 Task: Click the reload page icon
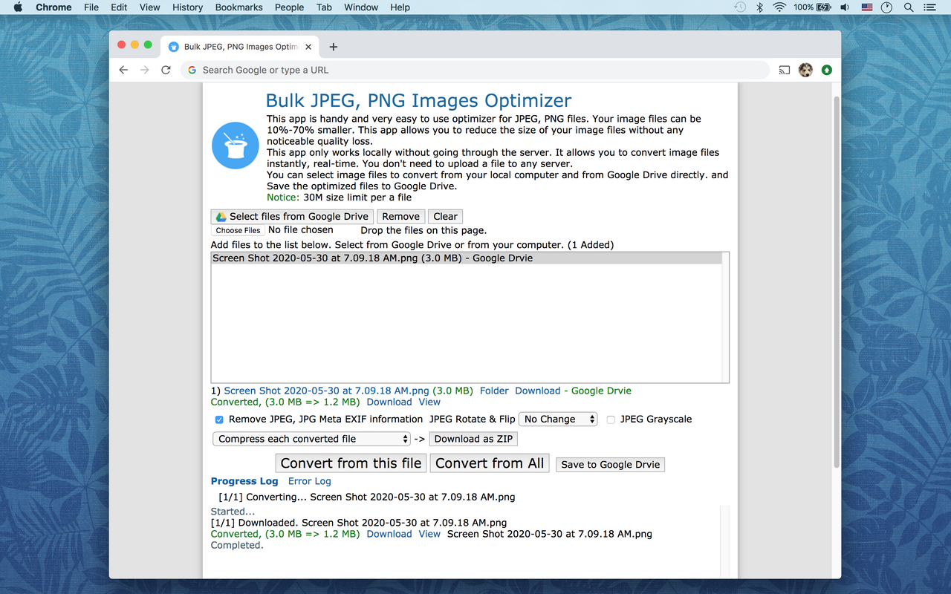click(166, 70)
